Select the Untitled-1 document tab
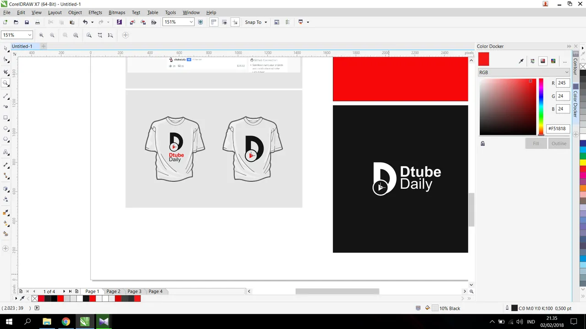Screen dimensions: 586x329 click(22, 46)
